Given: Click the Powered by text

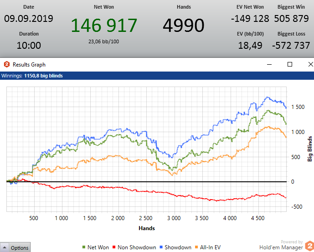Looking at the screenshot, I should [x=292, y=242].
